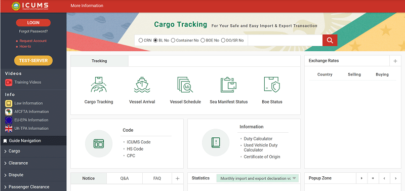
Task: Open the Boe Status shield icon
Action: [x=272, y=85]
